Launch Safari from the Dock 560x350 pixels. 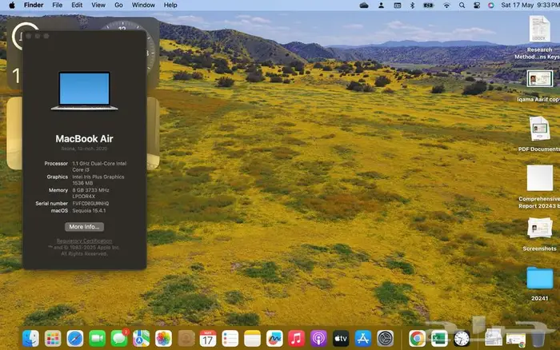click(75, 338)
